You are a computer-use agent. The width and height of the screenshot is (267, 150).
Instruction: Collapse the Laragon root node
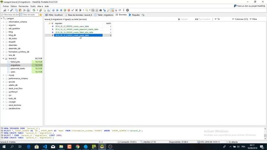coord(2,18)
